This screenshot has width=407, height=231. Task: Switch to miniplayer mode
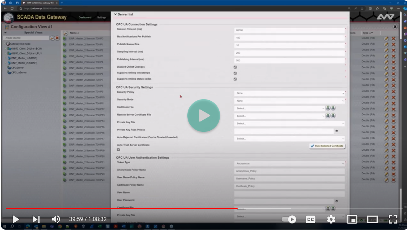coord(352,219)
